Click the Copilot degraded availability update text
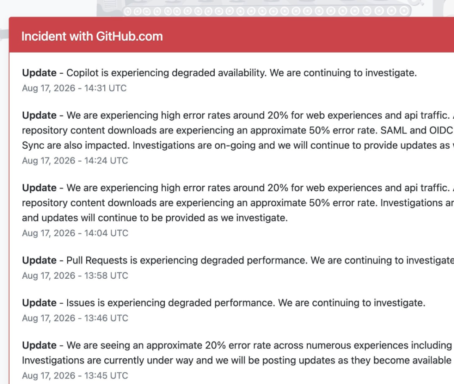This screenshot has height=384, width=454. point(219,73)
